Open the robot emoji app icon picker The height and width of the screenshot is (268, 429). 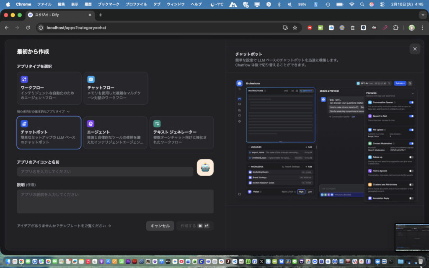point(205,167)
